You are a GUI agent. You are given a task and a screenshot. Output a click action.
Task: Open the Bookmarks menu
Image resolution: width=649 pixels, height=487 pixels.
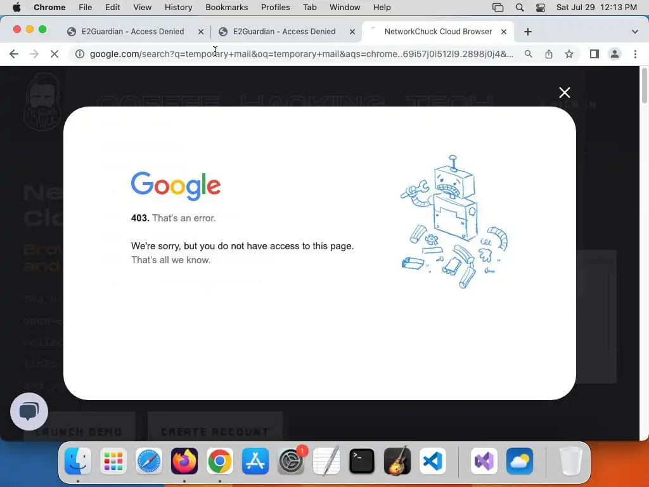click(226, 8)
